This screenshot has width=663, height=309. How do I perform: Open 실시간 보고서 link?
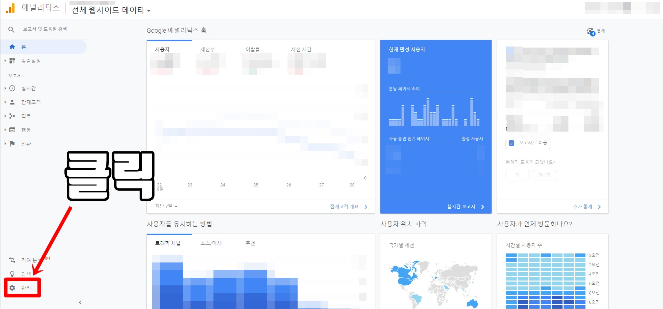coord(461,207)
